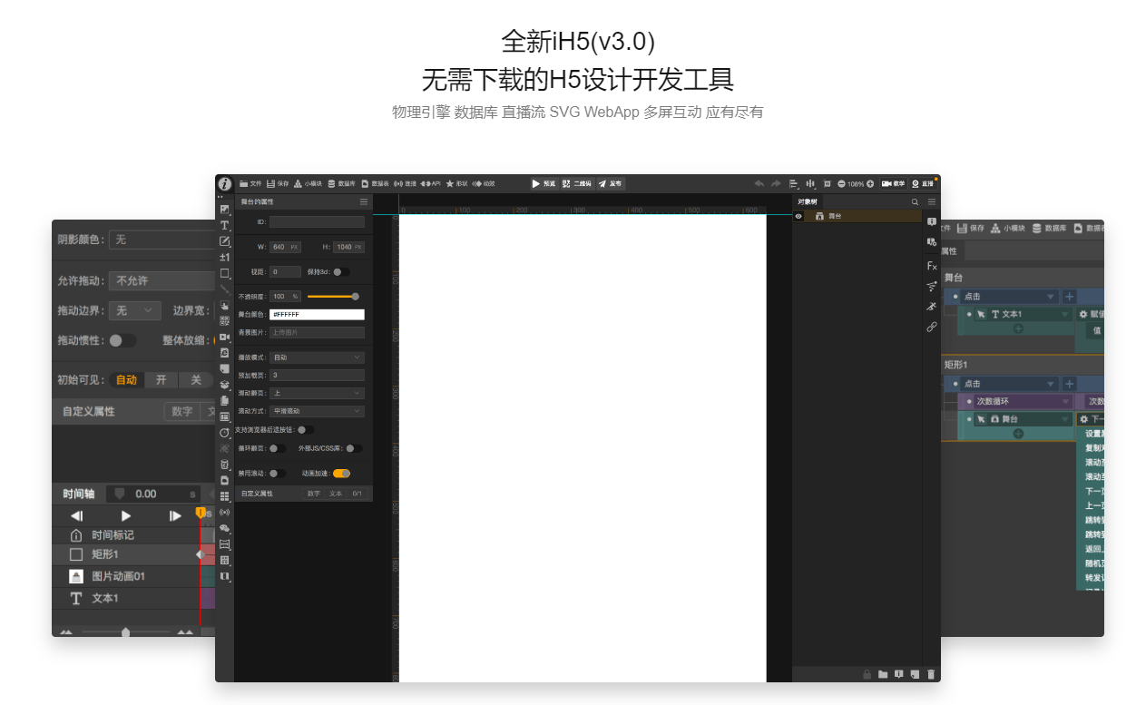Hide the 舞台 layer via eye icon

point(798,217)
